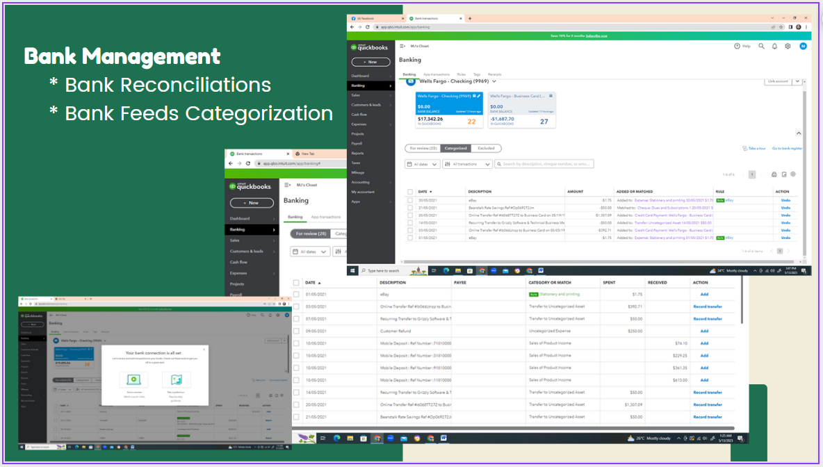Image resolution: width=823 pixels, height=467 pixels.
Task: Go back in the top-right browser window
Action: (x=352, y=27)
